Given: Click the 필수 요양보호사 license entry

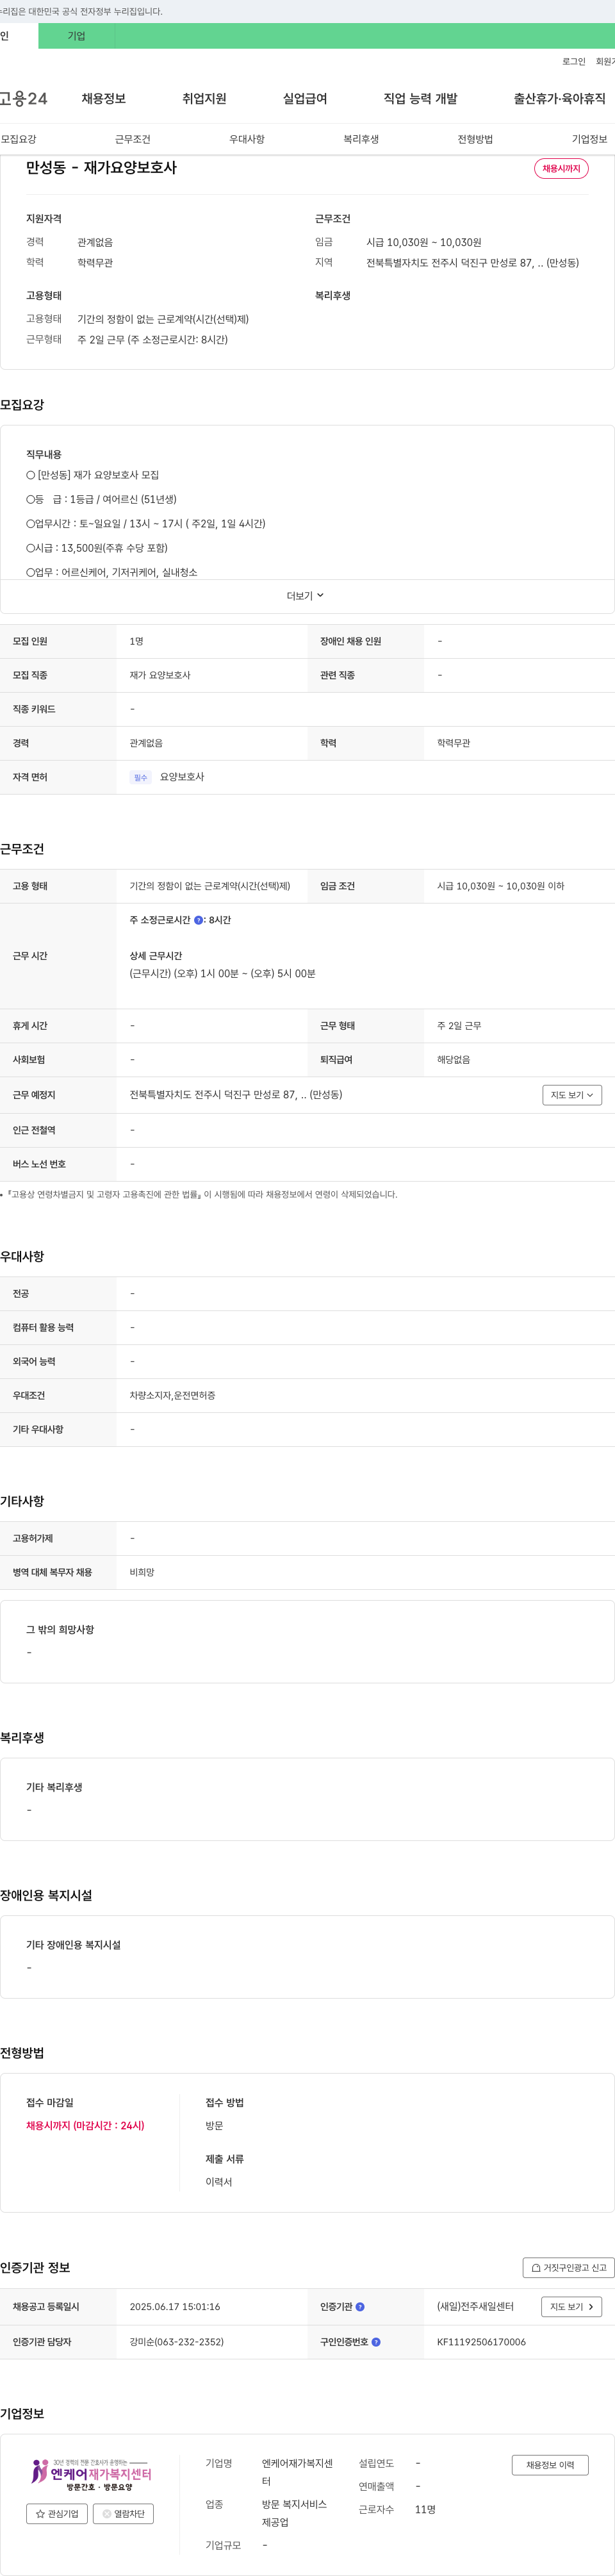Looking at the screenshot, I should (167, 777).
